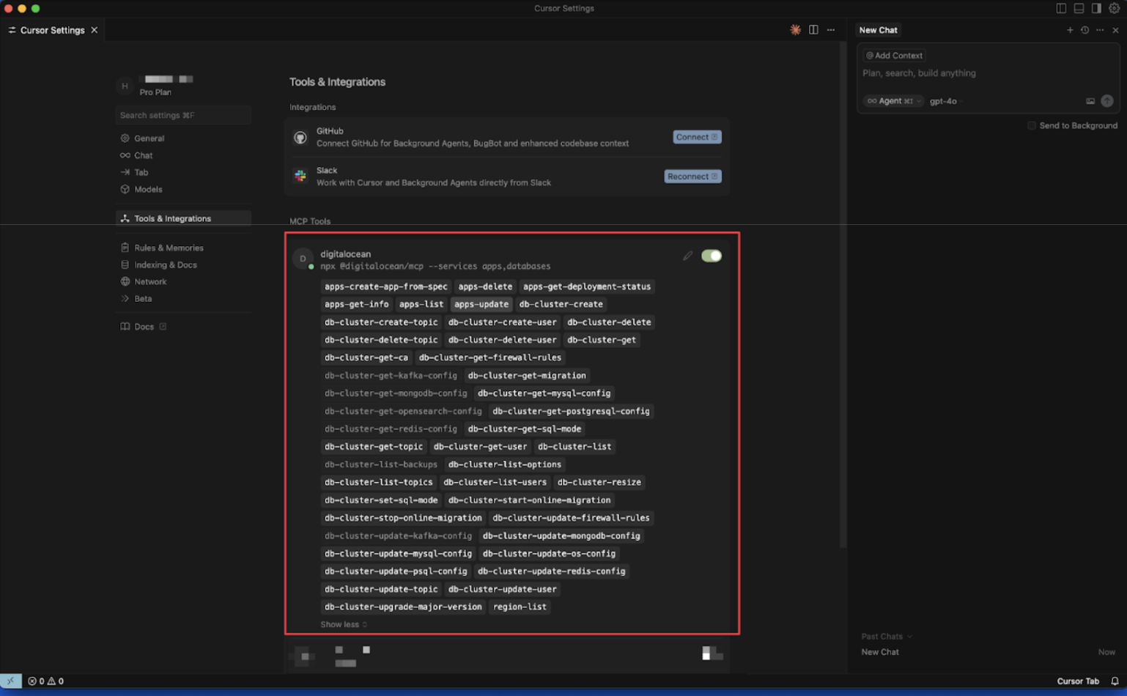This screenshot has height=696, width=1127.
Task: Click the split editor icon in the toolbar
Action: (x=813, y=30)
